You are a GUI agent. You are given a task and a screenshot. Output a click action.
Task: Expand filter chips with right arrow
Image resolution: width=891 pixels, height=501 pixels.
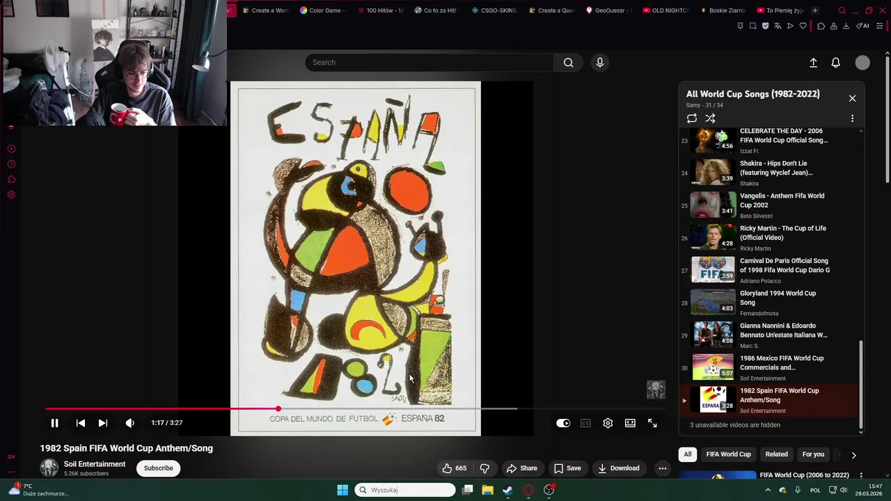point(853,455)
